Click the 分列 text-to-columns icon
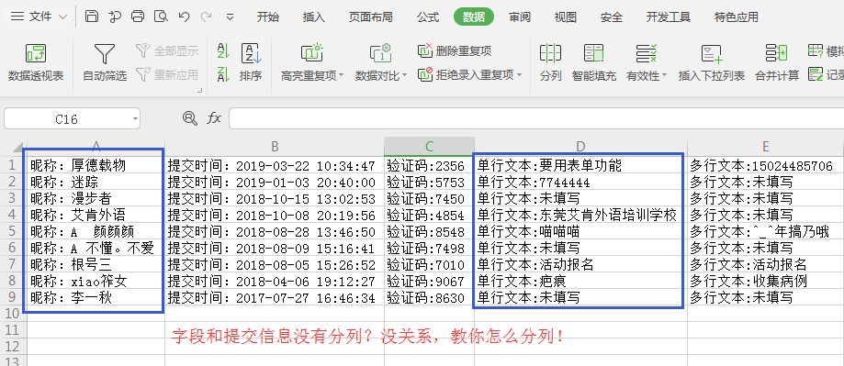 (x=550, y=53)
